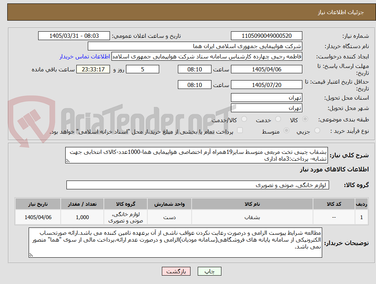
Task: Click the response deadline date 1405/04/06 field
Action: (266, 69)
